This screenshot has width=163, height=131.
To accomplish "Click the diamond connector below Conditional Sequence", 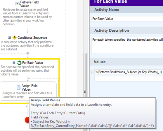I will (x=28, y=53).
